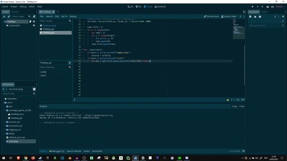Collapse the TileMap node in the scene tree
This screenshot has width=287, height=161.
tap(3, 21)
